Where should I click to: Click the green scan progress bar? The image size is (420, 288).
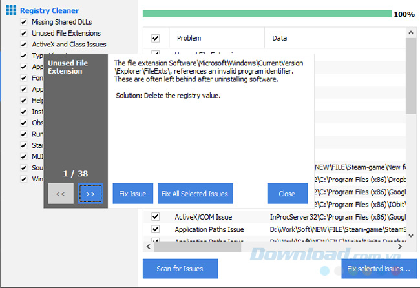pyautogui.click(x=267, y=14)
